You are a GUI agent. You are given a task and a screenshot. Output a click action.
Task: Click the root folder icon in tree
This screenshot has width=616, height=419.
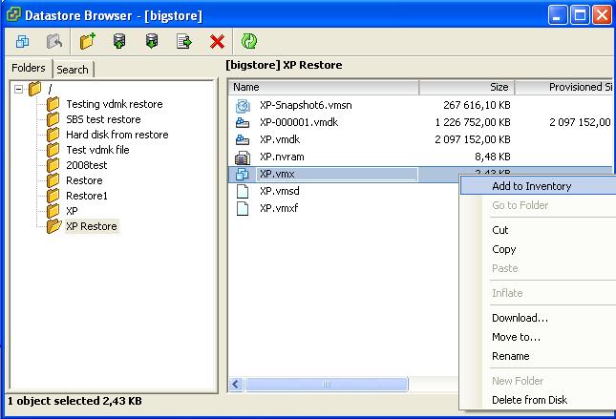(x=34, y=89)
